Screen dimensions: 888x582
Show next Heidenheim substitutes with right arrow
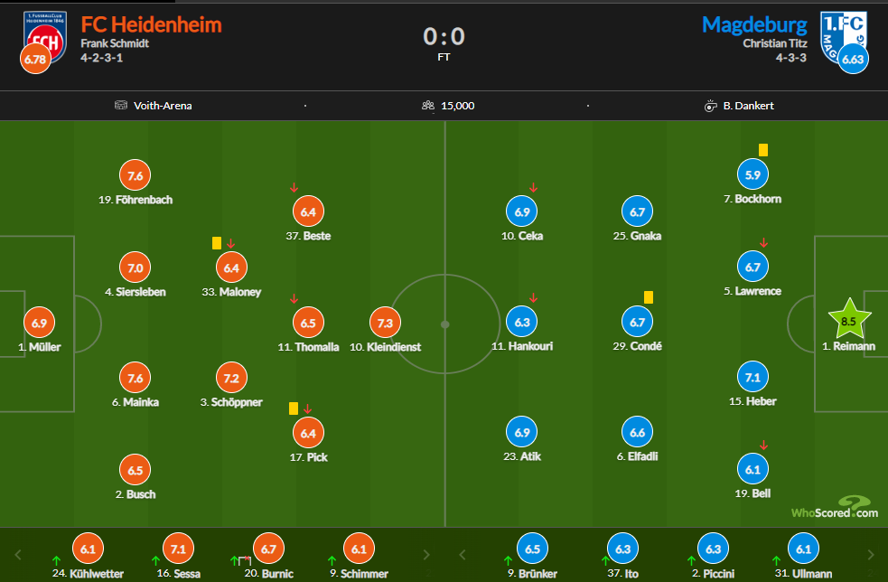[x=426, y=554]
